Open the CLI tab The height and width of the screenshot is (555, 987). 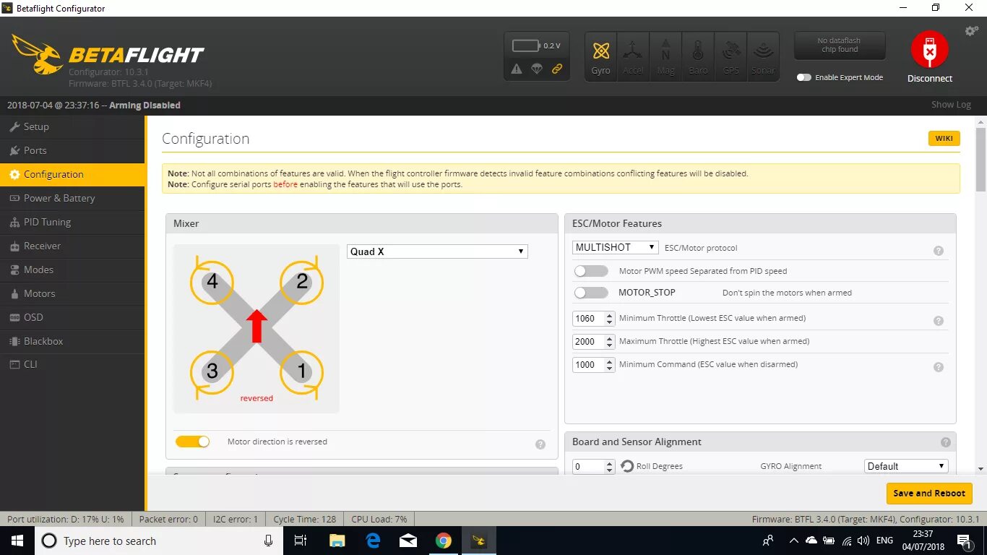click(72, 364)
